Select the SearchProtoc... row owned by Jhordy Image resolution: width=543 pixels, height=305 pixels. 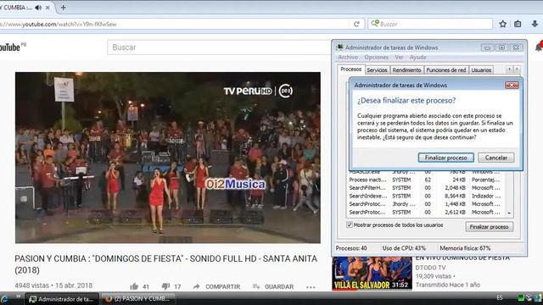pyautogui.click(x=426, y=204)
